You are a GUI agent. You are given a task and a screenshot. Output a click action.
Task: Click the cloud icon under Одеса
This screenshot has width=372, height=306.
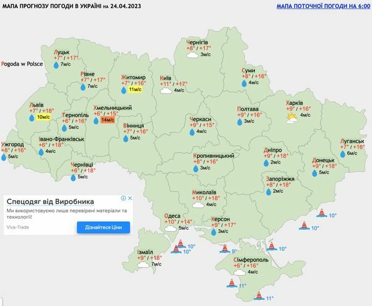(x=170, y=229)
